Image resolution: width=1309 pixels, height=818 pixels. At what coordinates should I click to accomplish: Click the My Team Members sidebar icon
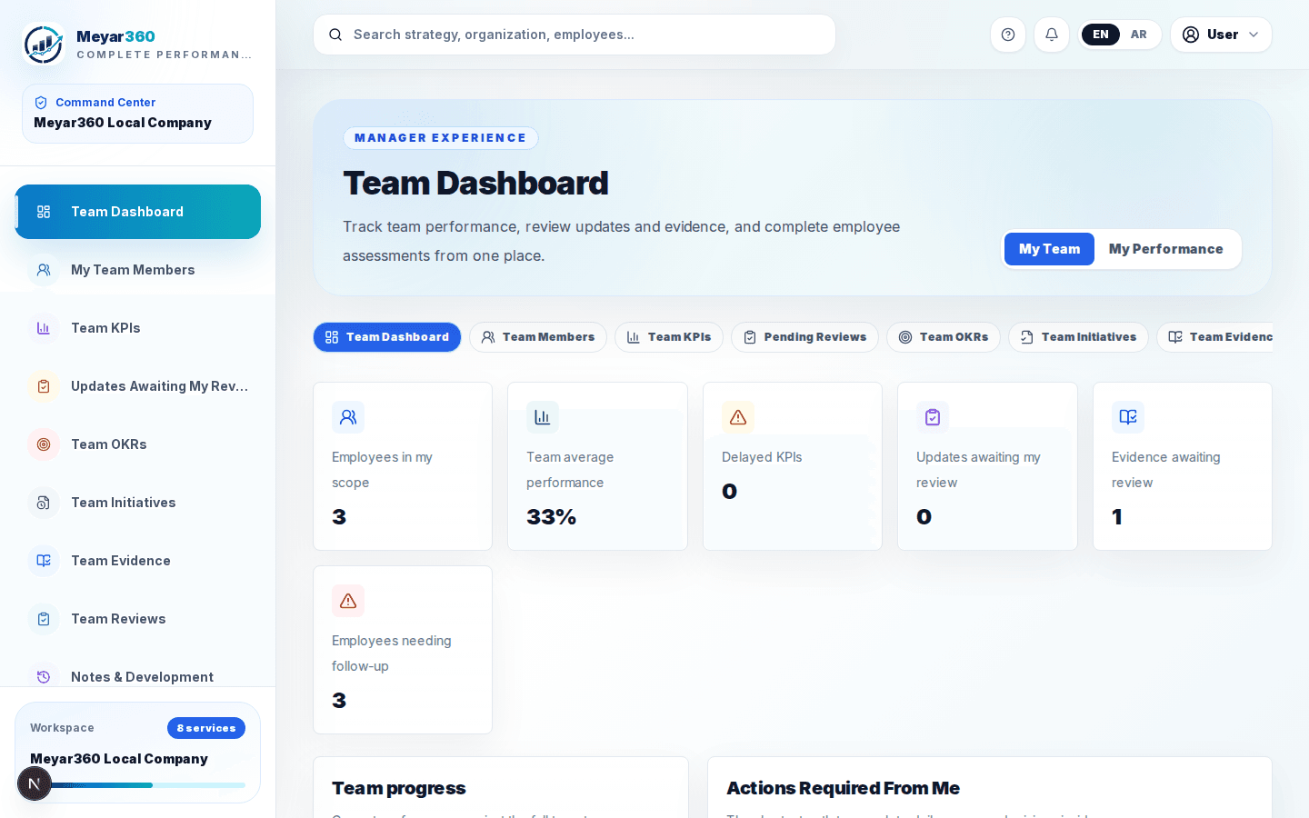pos(44,270)
